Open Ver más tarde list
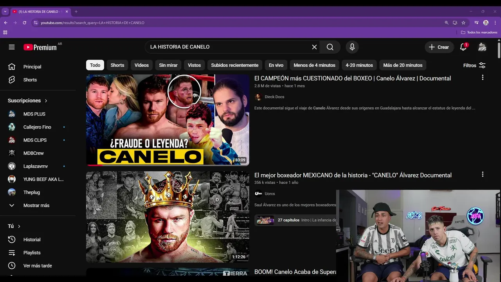 point(38,266)
